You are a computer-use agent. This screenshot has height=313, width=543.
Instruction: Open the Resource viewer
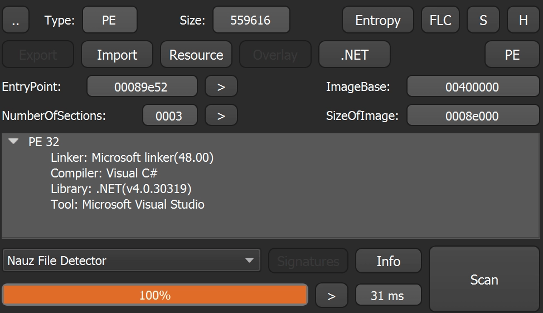(196, 55)
